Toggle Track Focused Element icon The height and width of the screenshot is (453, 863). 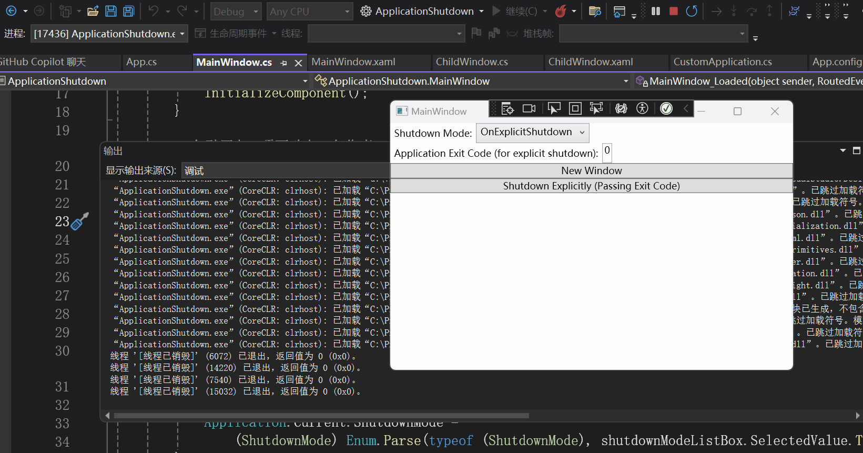coord(596,108)
